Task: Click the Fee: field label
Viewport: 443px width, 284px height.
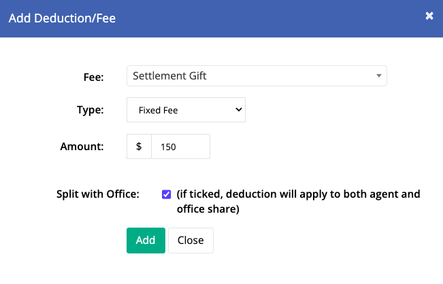Action: [x=93, y=77]
